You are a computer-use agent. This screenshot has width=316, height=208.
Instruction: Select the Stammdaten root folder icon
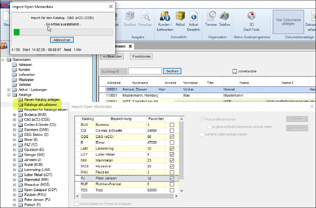(x=9, y=60)
